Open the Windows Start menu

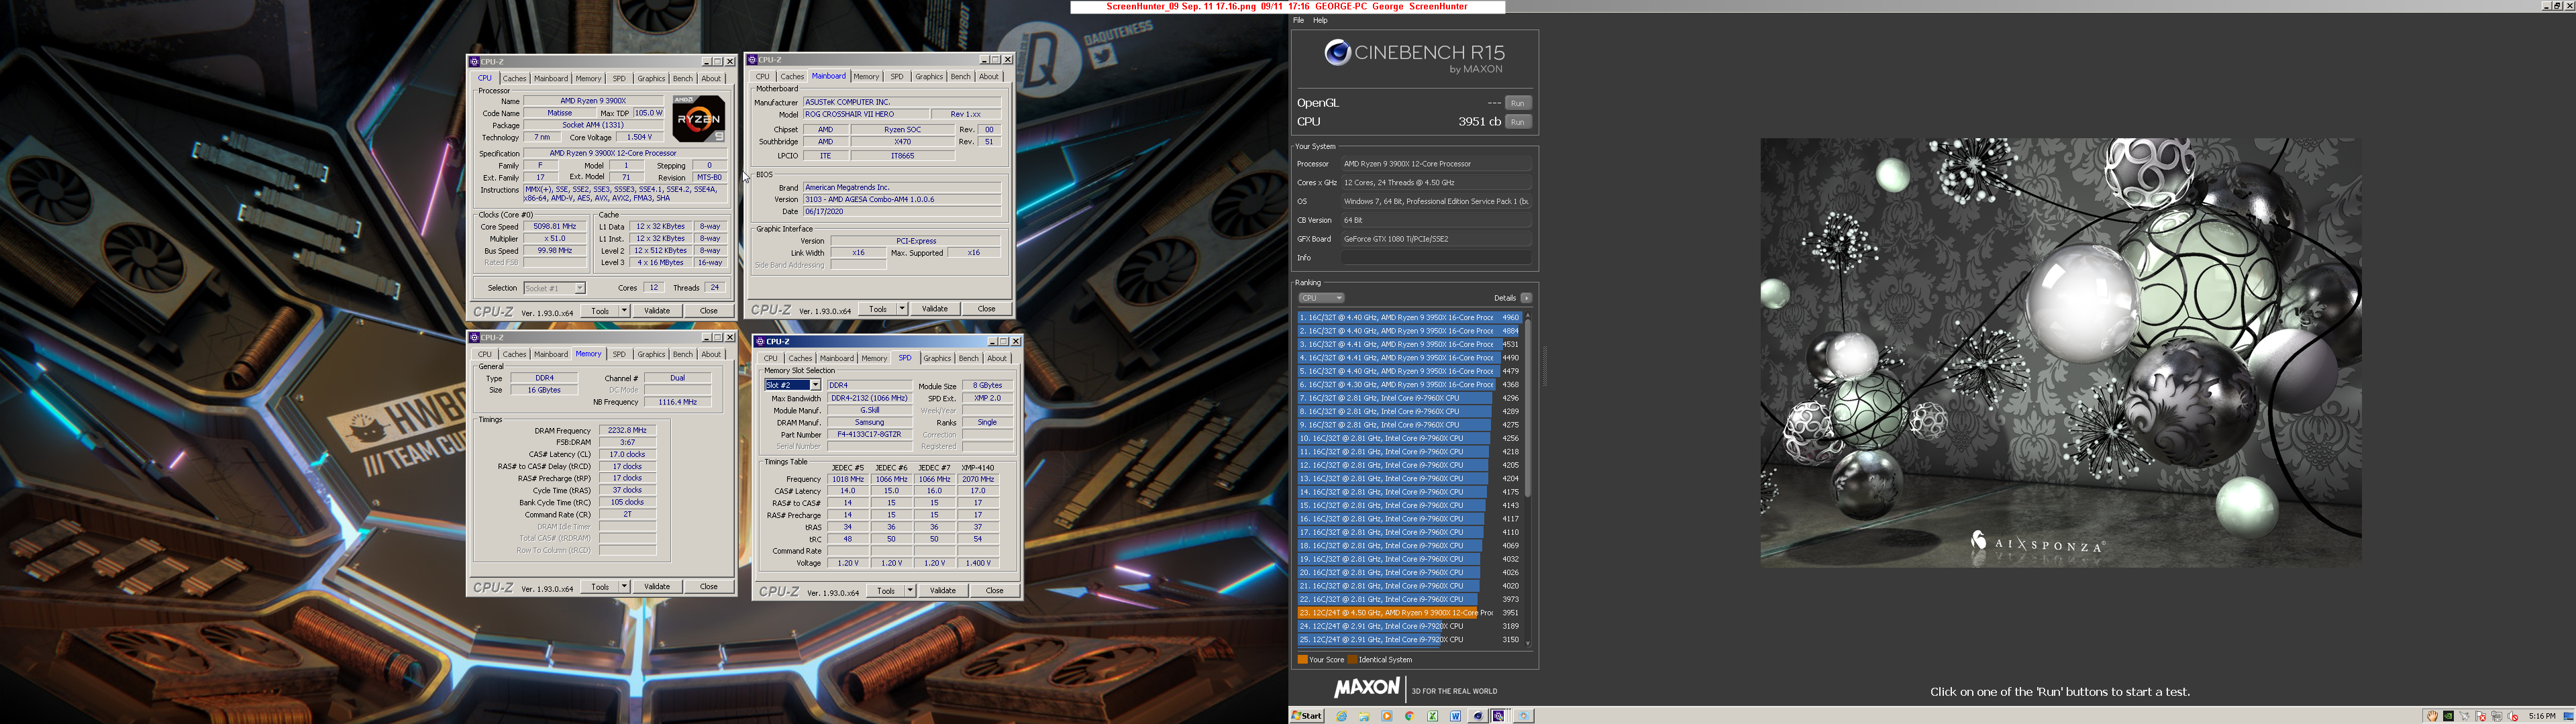click(x=1307, y=716)
